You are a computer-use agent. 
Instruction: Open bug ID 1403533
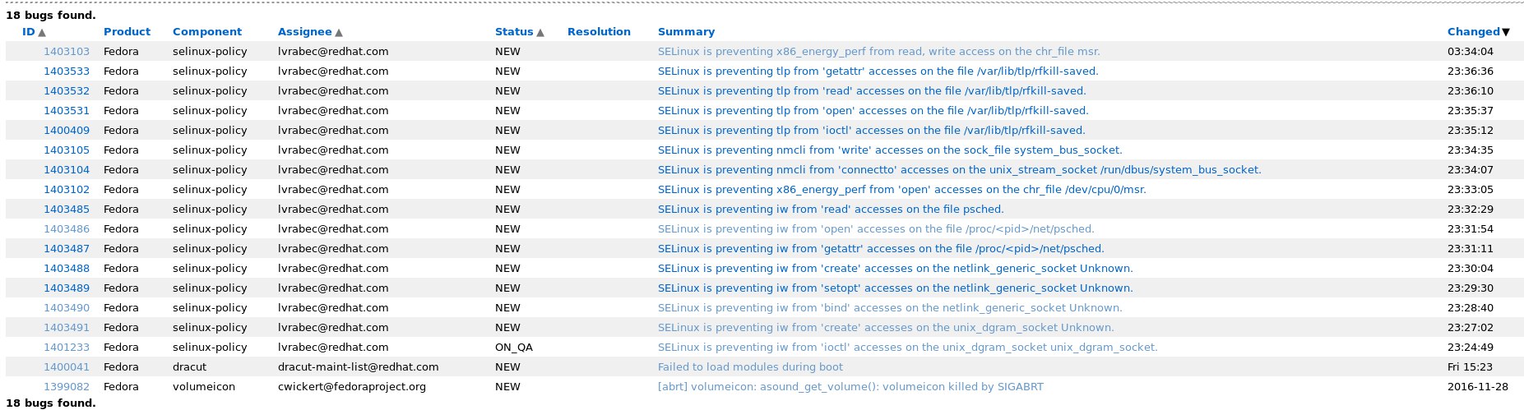67,71
